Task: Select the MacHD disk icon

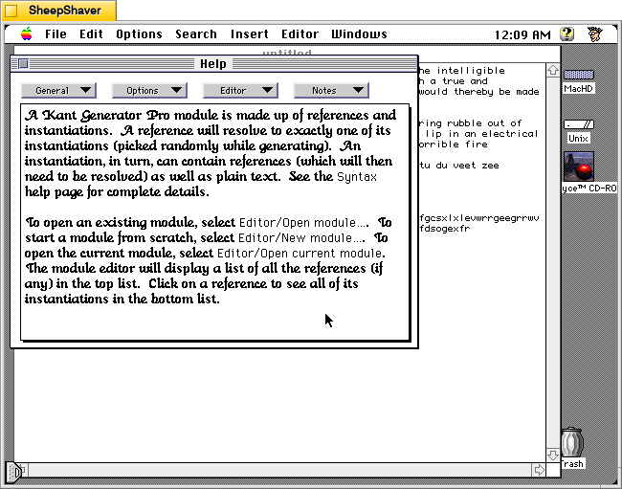Action: (579, 74)
